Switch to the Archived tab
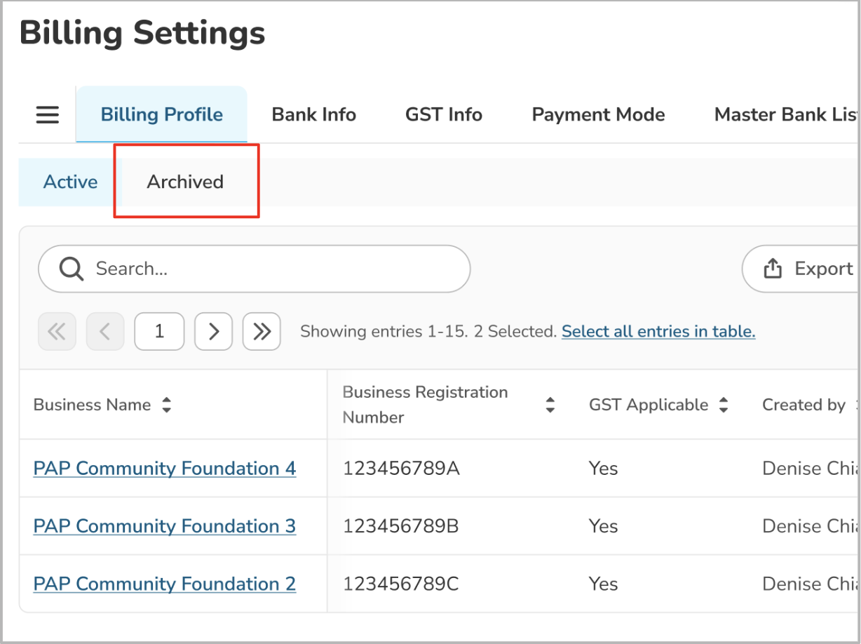861x644 pixels. click(185, 182)
